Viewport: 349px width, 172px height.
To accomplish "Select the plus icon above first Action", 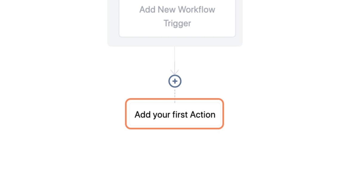I will point(175,81).
